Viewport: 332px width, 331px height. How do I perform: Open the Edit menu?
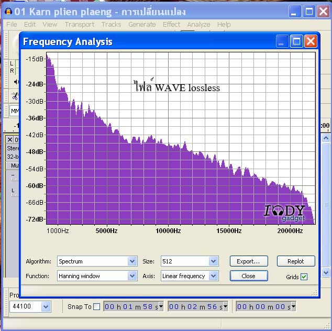(30, 25)
